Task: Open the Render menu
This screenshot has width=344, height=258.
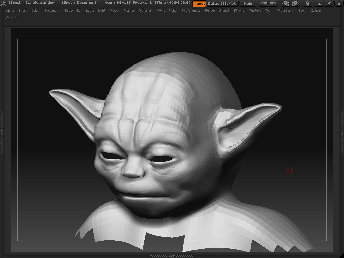Action: point(210,10)
